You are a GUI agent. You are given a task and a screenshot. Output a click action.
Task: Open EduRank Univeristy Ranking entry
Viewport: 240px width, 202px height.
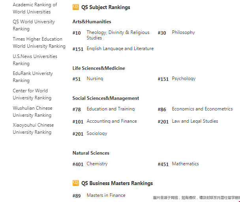pos(33,77)
